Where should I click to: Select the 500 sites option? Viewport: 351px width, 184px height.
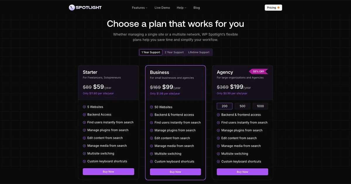tap(242, 106)
